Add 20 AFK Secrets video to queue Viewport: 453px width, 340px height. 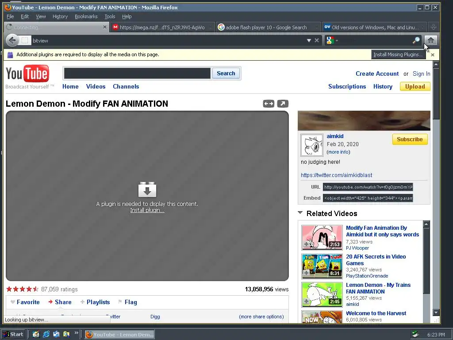[x=306, y=273]
